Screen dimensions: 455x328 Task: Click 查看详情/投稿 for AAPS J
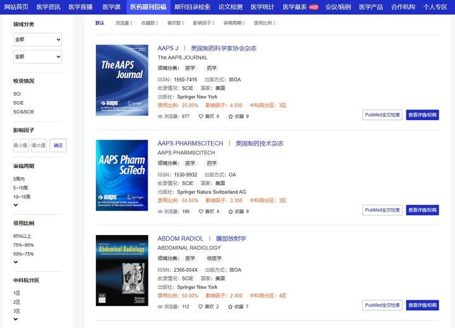(x=423, y=115)
